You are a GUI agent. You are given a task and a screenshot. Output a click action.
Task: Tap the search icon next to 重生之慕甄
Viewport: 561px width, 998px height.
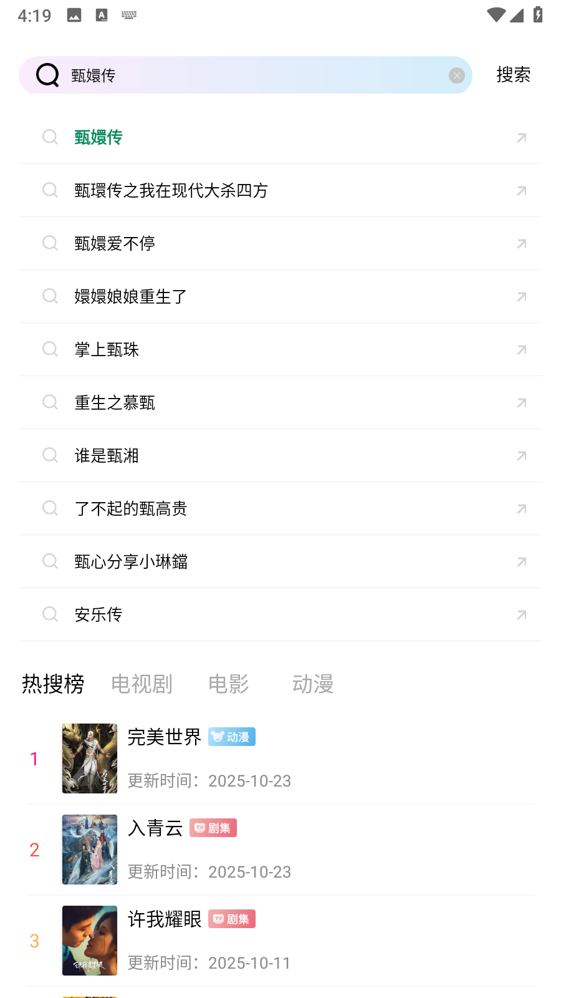coord(50,402)
